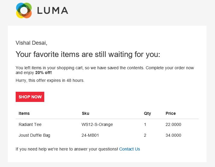Click the bold 20% off! text

pos(43,73)
